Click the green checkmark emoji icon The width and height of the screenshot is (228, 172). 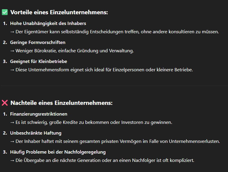[x=5, y=12]
